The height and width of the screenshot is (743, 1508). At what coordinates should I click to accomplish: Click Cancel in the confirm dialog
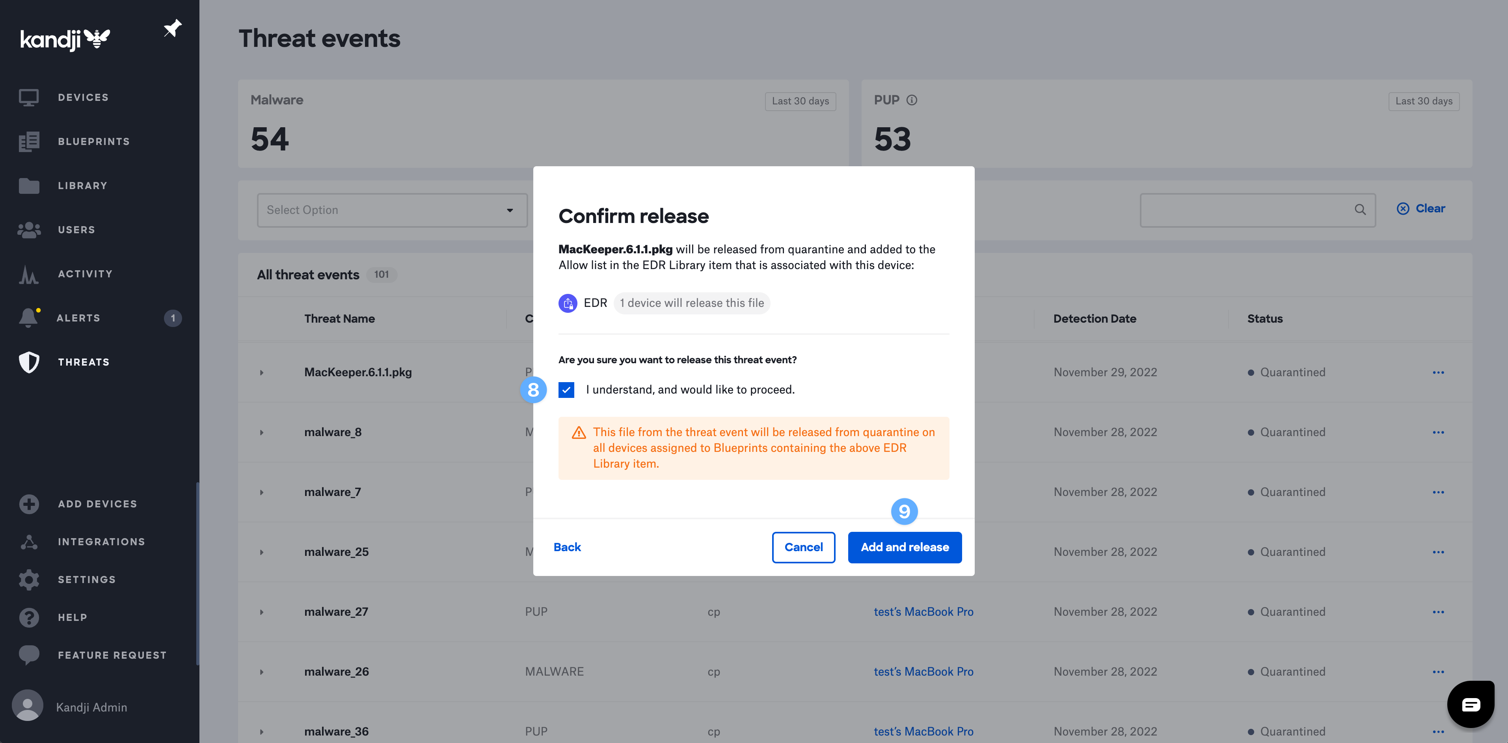point(802,547)
